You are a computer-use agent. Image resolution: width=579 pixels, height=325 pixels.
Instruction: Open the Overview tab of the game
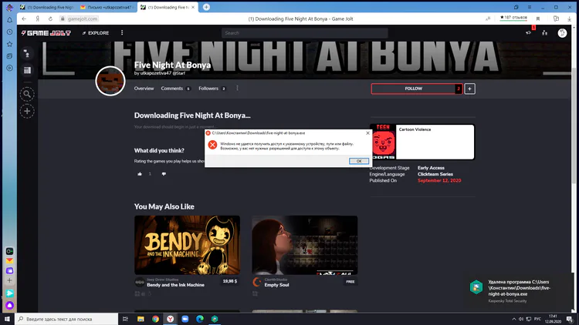tap(144, 89)
